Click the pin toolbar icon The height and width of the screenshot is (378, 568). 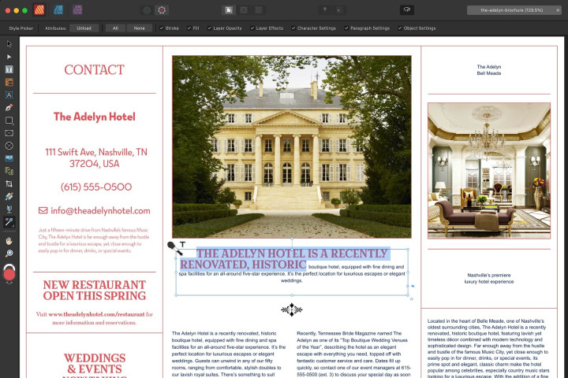325,10
